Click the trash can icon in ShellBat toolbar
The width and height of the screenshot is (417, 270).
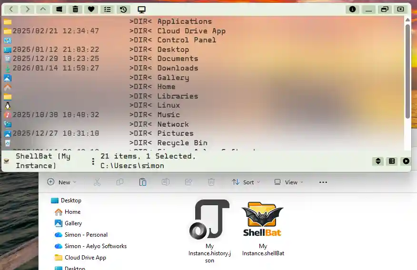click(75, 9)
